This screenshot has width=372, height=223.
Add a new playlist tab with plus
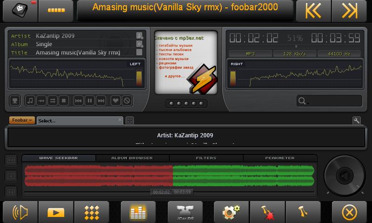(130, 121)
